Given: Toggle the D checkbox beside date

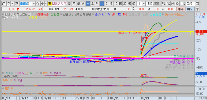Looking at the screenshot, I should click(x=182, y=3).
